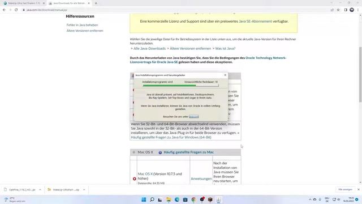
Task: Download Java for Mac OS X
Action: click(145, 174)
